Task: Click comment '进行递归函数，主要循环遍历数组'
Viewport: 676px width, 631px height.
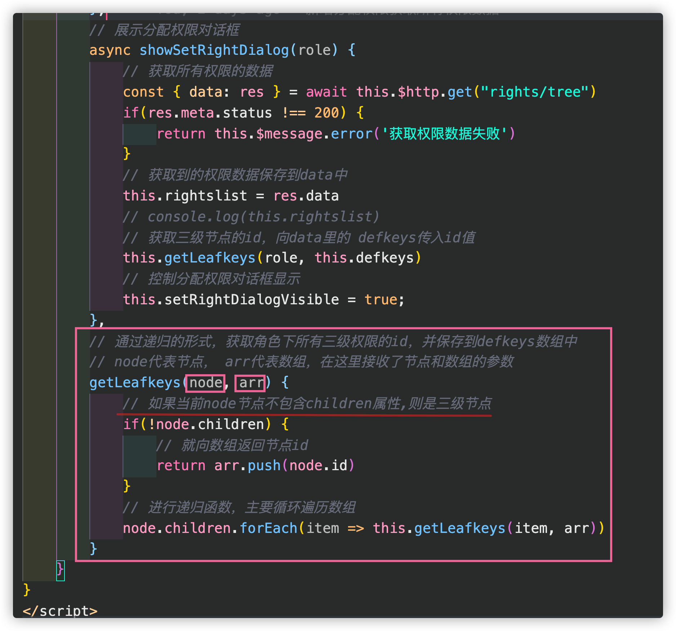Action: tap(239, 507)
